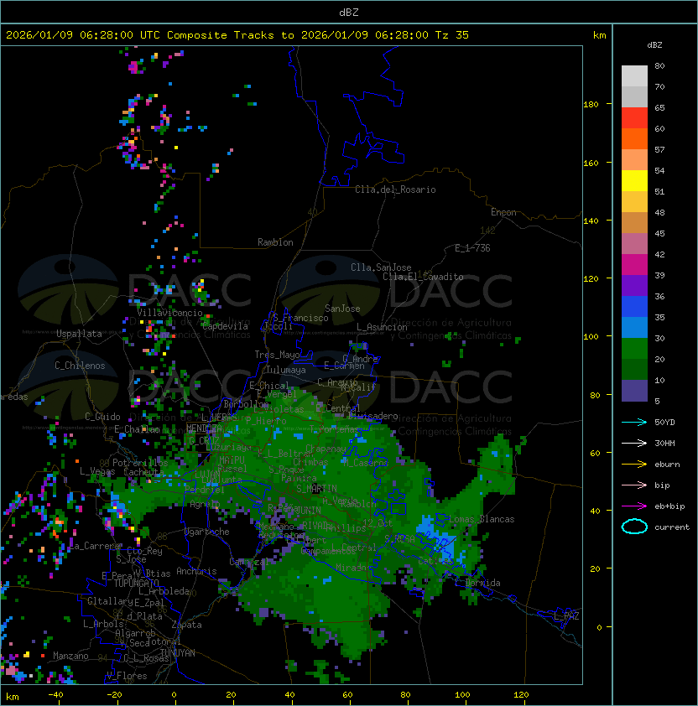Click the 'TUPUNGATO' map label
698x706 pixels.
[x=136, y=584]
